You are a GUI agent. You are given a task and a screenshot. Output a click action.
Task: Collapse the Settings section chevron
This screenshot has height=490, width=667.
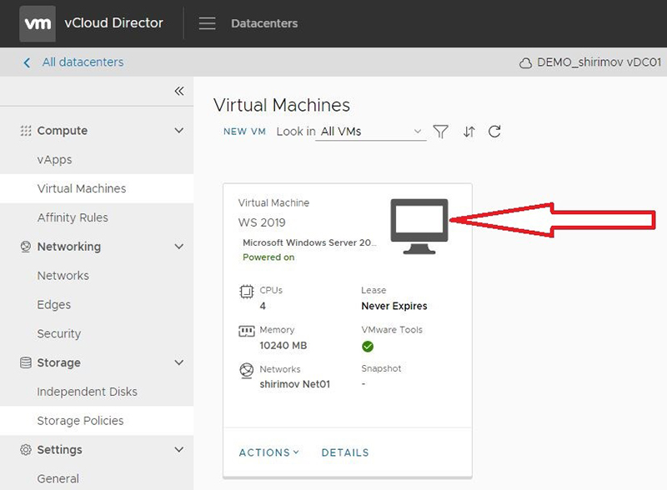pyautogui.click(x=179, y=450)
